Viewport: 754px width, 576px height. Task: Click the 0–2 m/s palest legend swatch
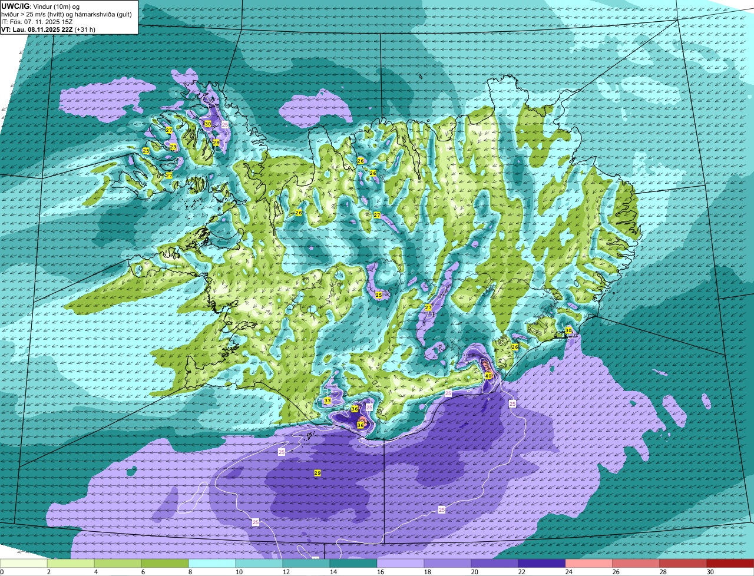click(x=24, y=563)
